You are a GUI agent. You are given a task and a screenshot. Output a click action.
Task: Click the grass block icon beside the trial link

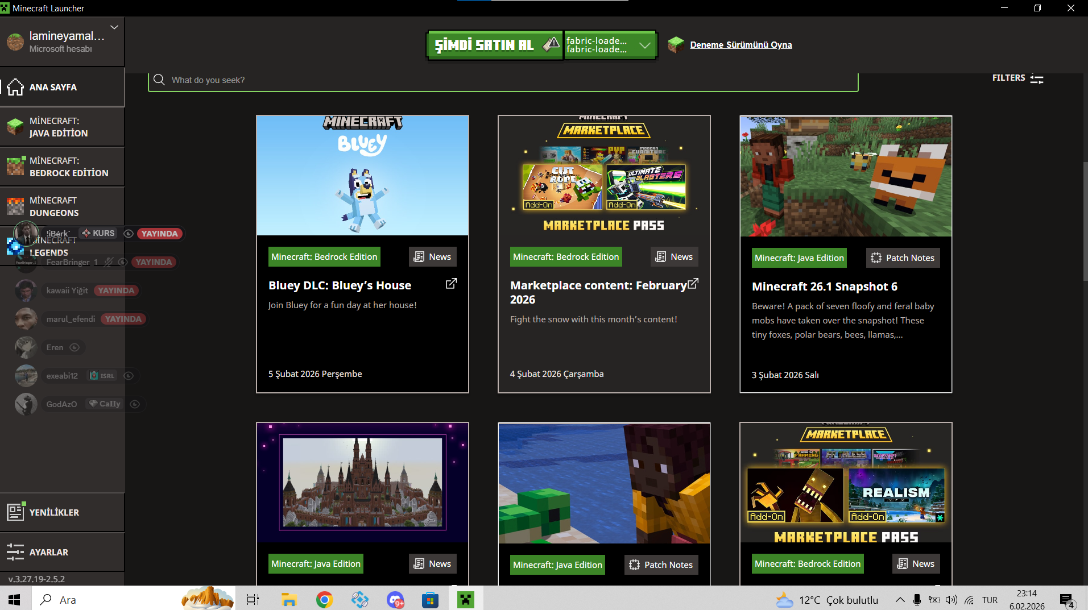click(x=676, y=45)
